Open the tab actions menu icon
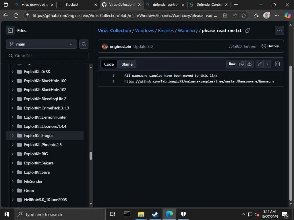 pyautogui.click(x=6, y=5)
